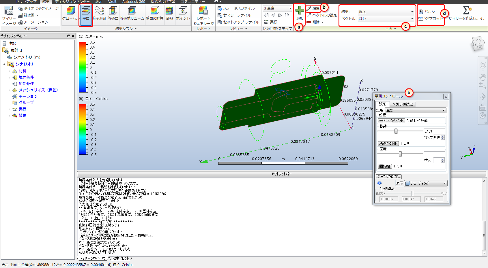Click the アニメーション tool
This screenshot has width=488, height=268.
pos(33,22)
